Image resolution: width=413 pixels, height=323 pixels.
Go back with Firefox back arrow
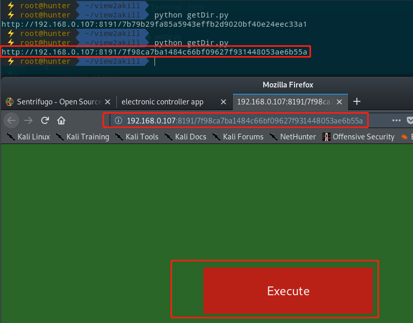coord(12,120)
